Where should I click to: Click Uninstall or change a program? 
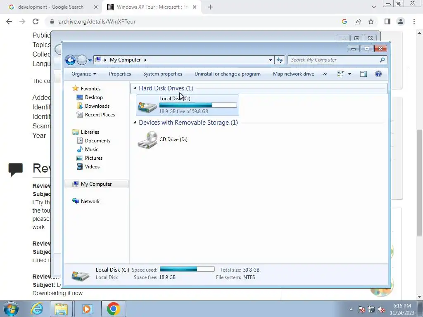228,74
